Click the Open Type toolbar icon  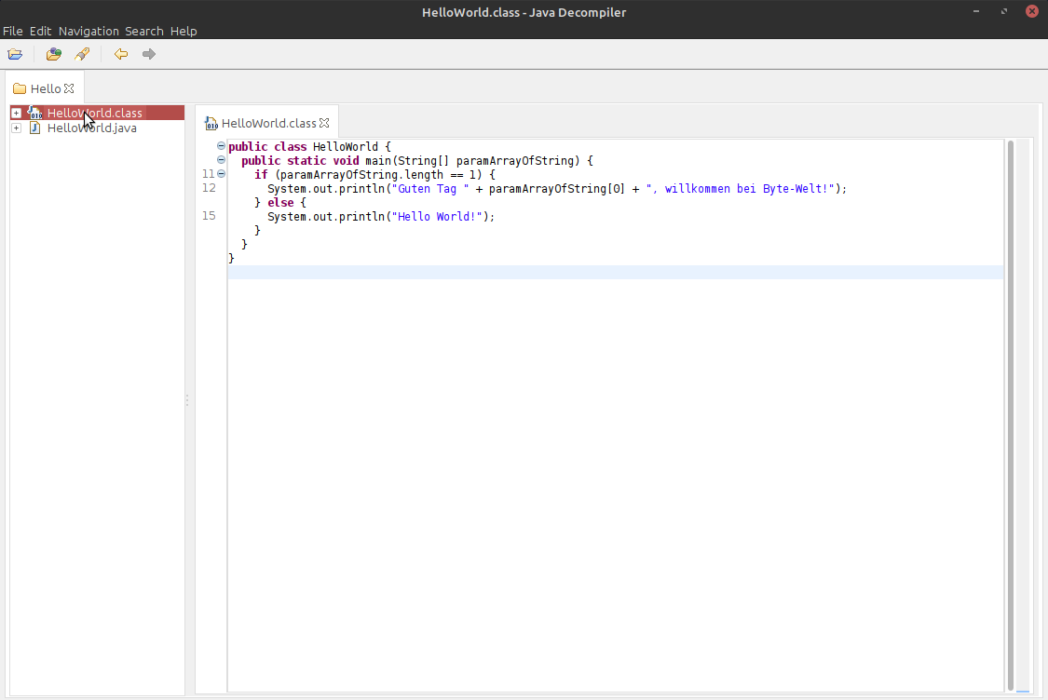(54, 54)
